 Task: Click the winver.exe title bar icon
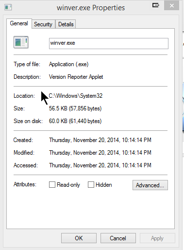(8, 7)
